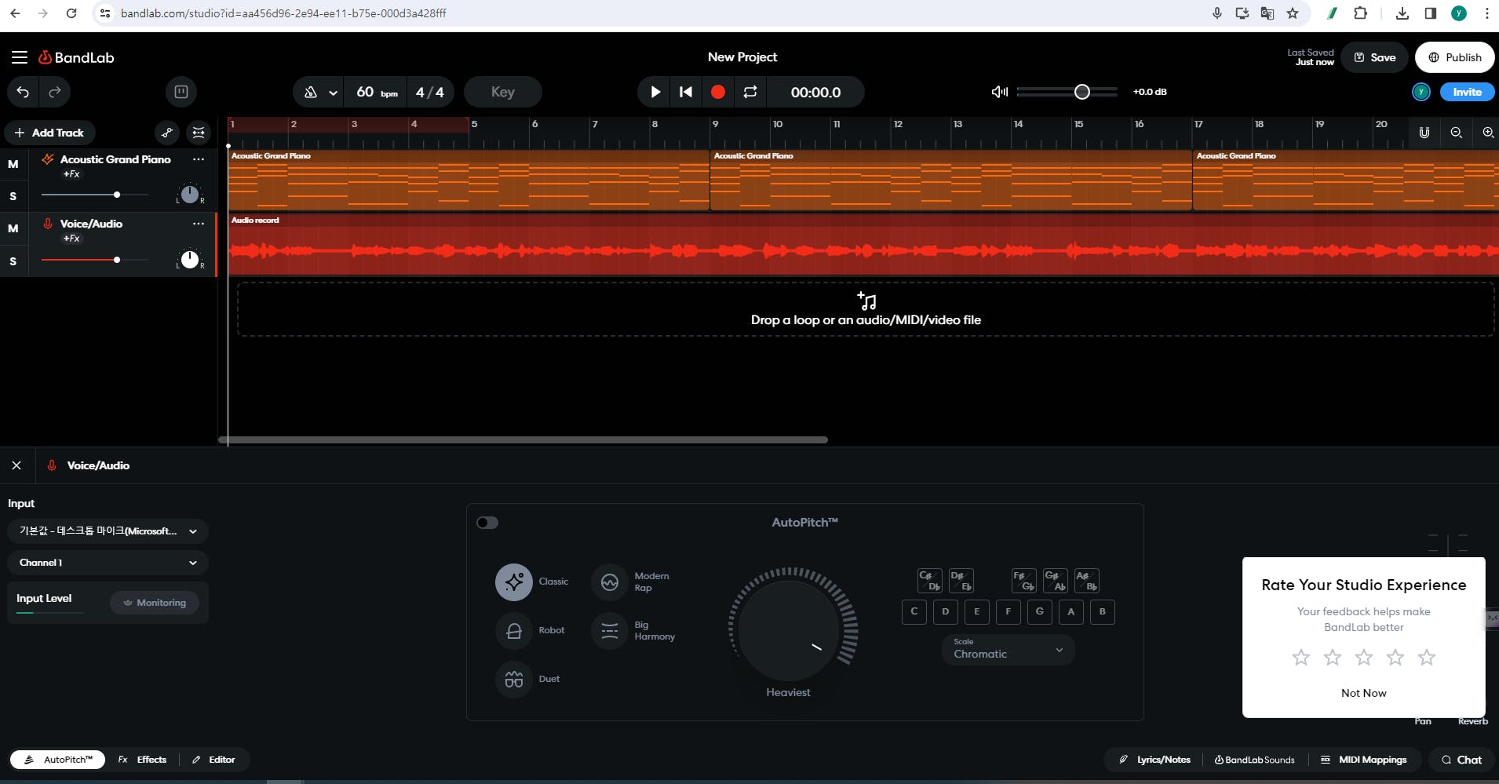Click the undo arrow
This screenshot has height=784, width=1499.
click(23, 92)
